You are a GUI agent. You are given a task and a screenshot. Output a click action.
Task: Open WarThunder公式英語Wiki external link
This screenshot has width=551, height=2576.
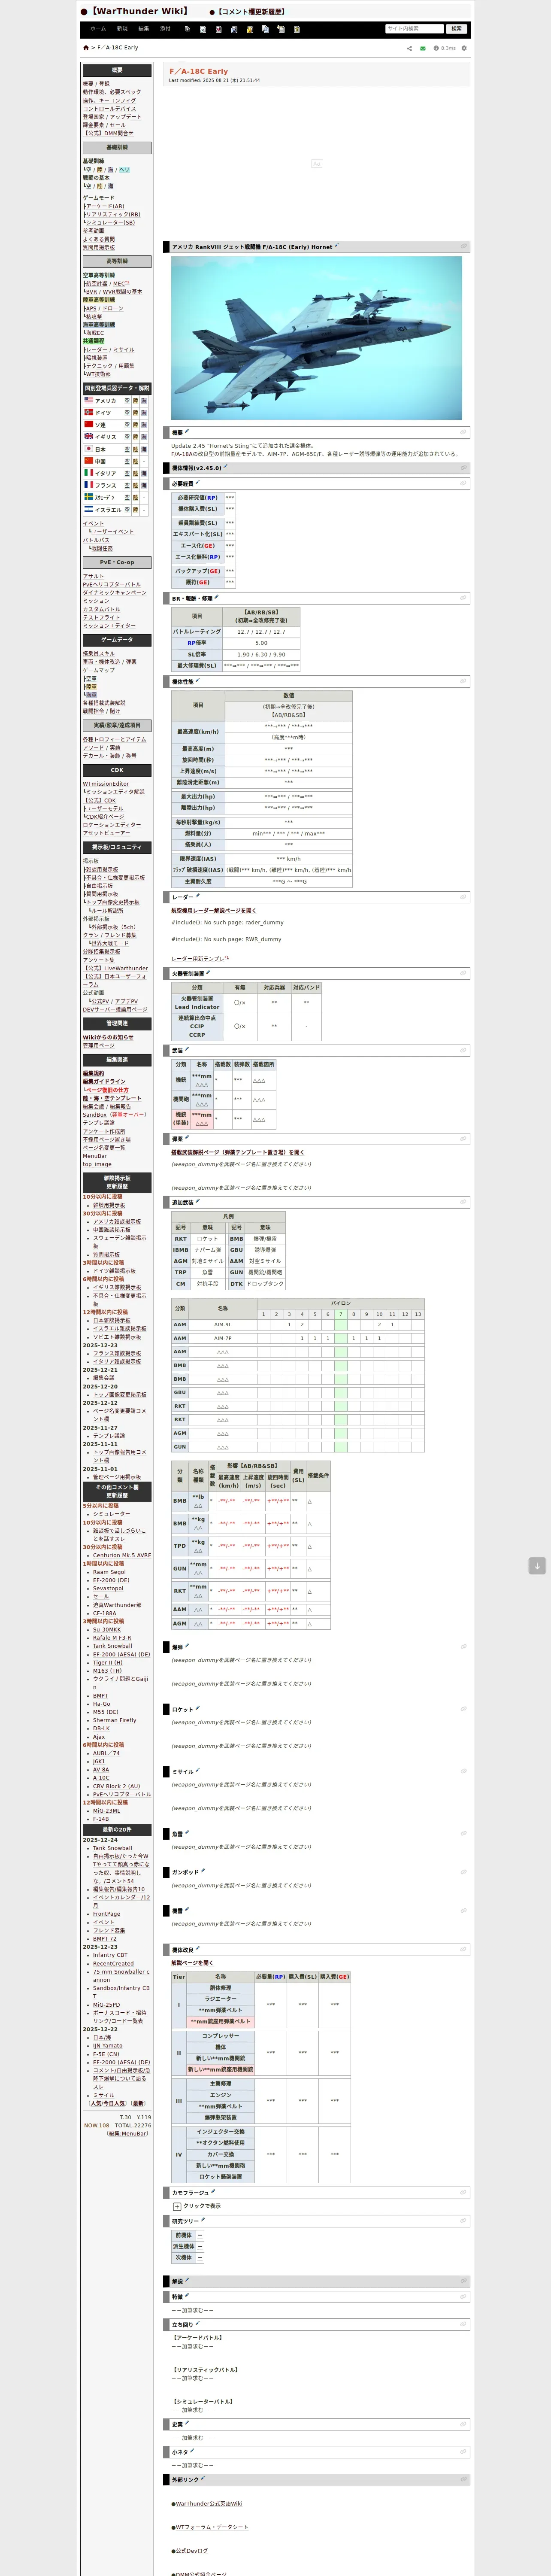tap(209, 2504)
